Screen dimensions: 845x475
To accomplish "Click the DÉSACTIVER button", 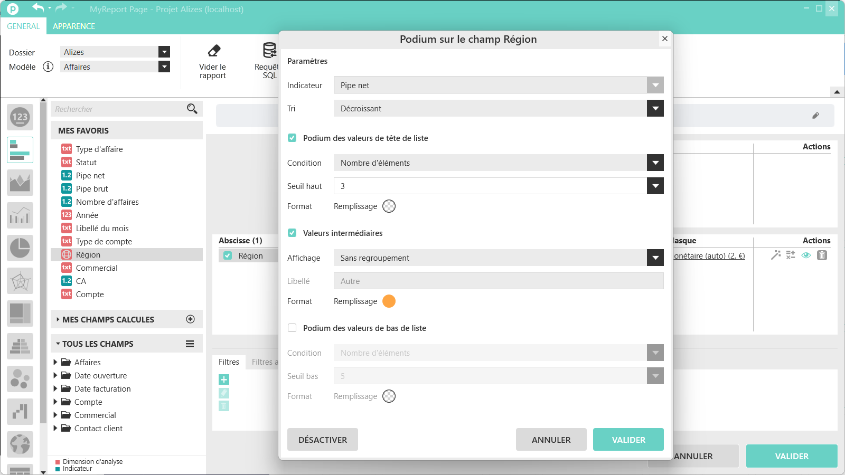I will [323, 440].
